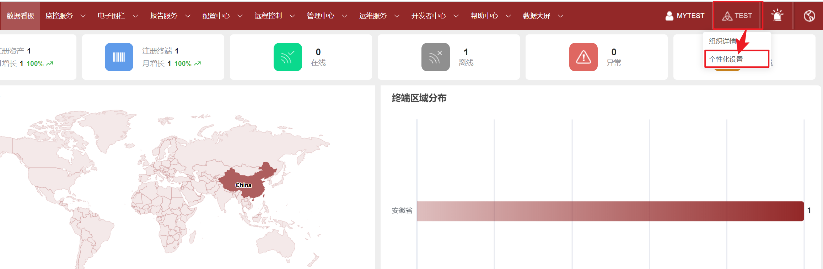This screenshot has width=823, height=269.
Task: Click the MYTEST user profile icon
Action: (669, 16)
